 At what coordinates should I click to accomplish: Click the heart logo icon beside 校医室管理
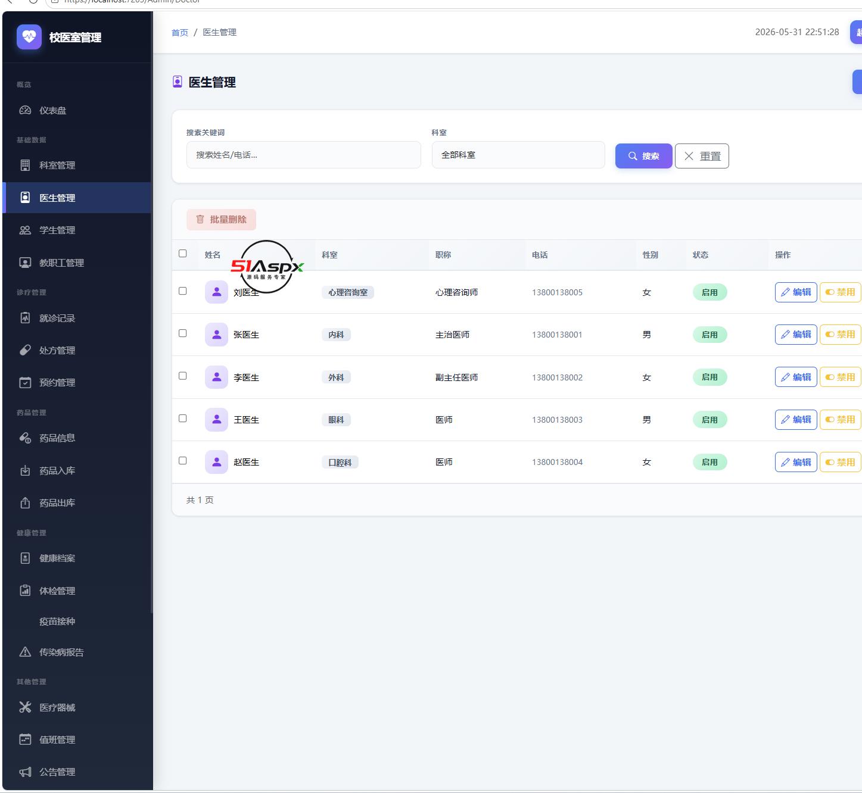(x=29, y=37)
